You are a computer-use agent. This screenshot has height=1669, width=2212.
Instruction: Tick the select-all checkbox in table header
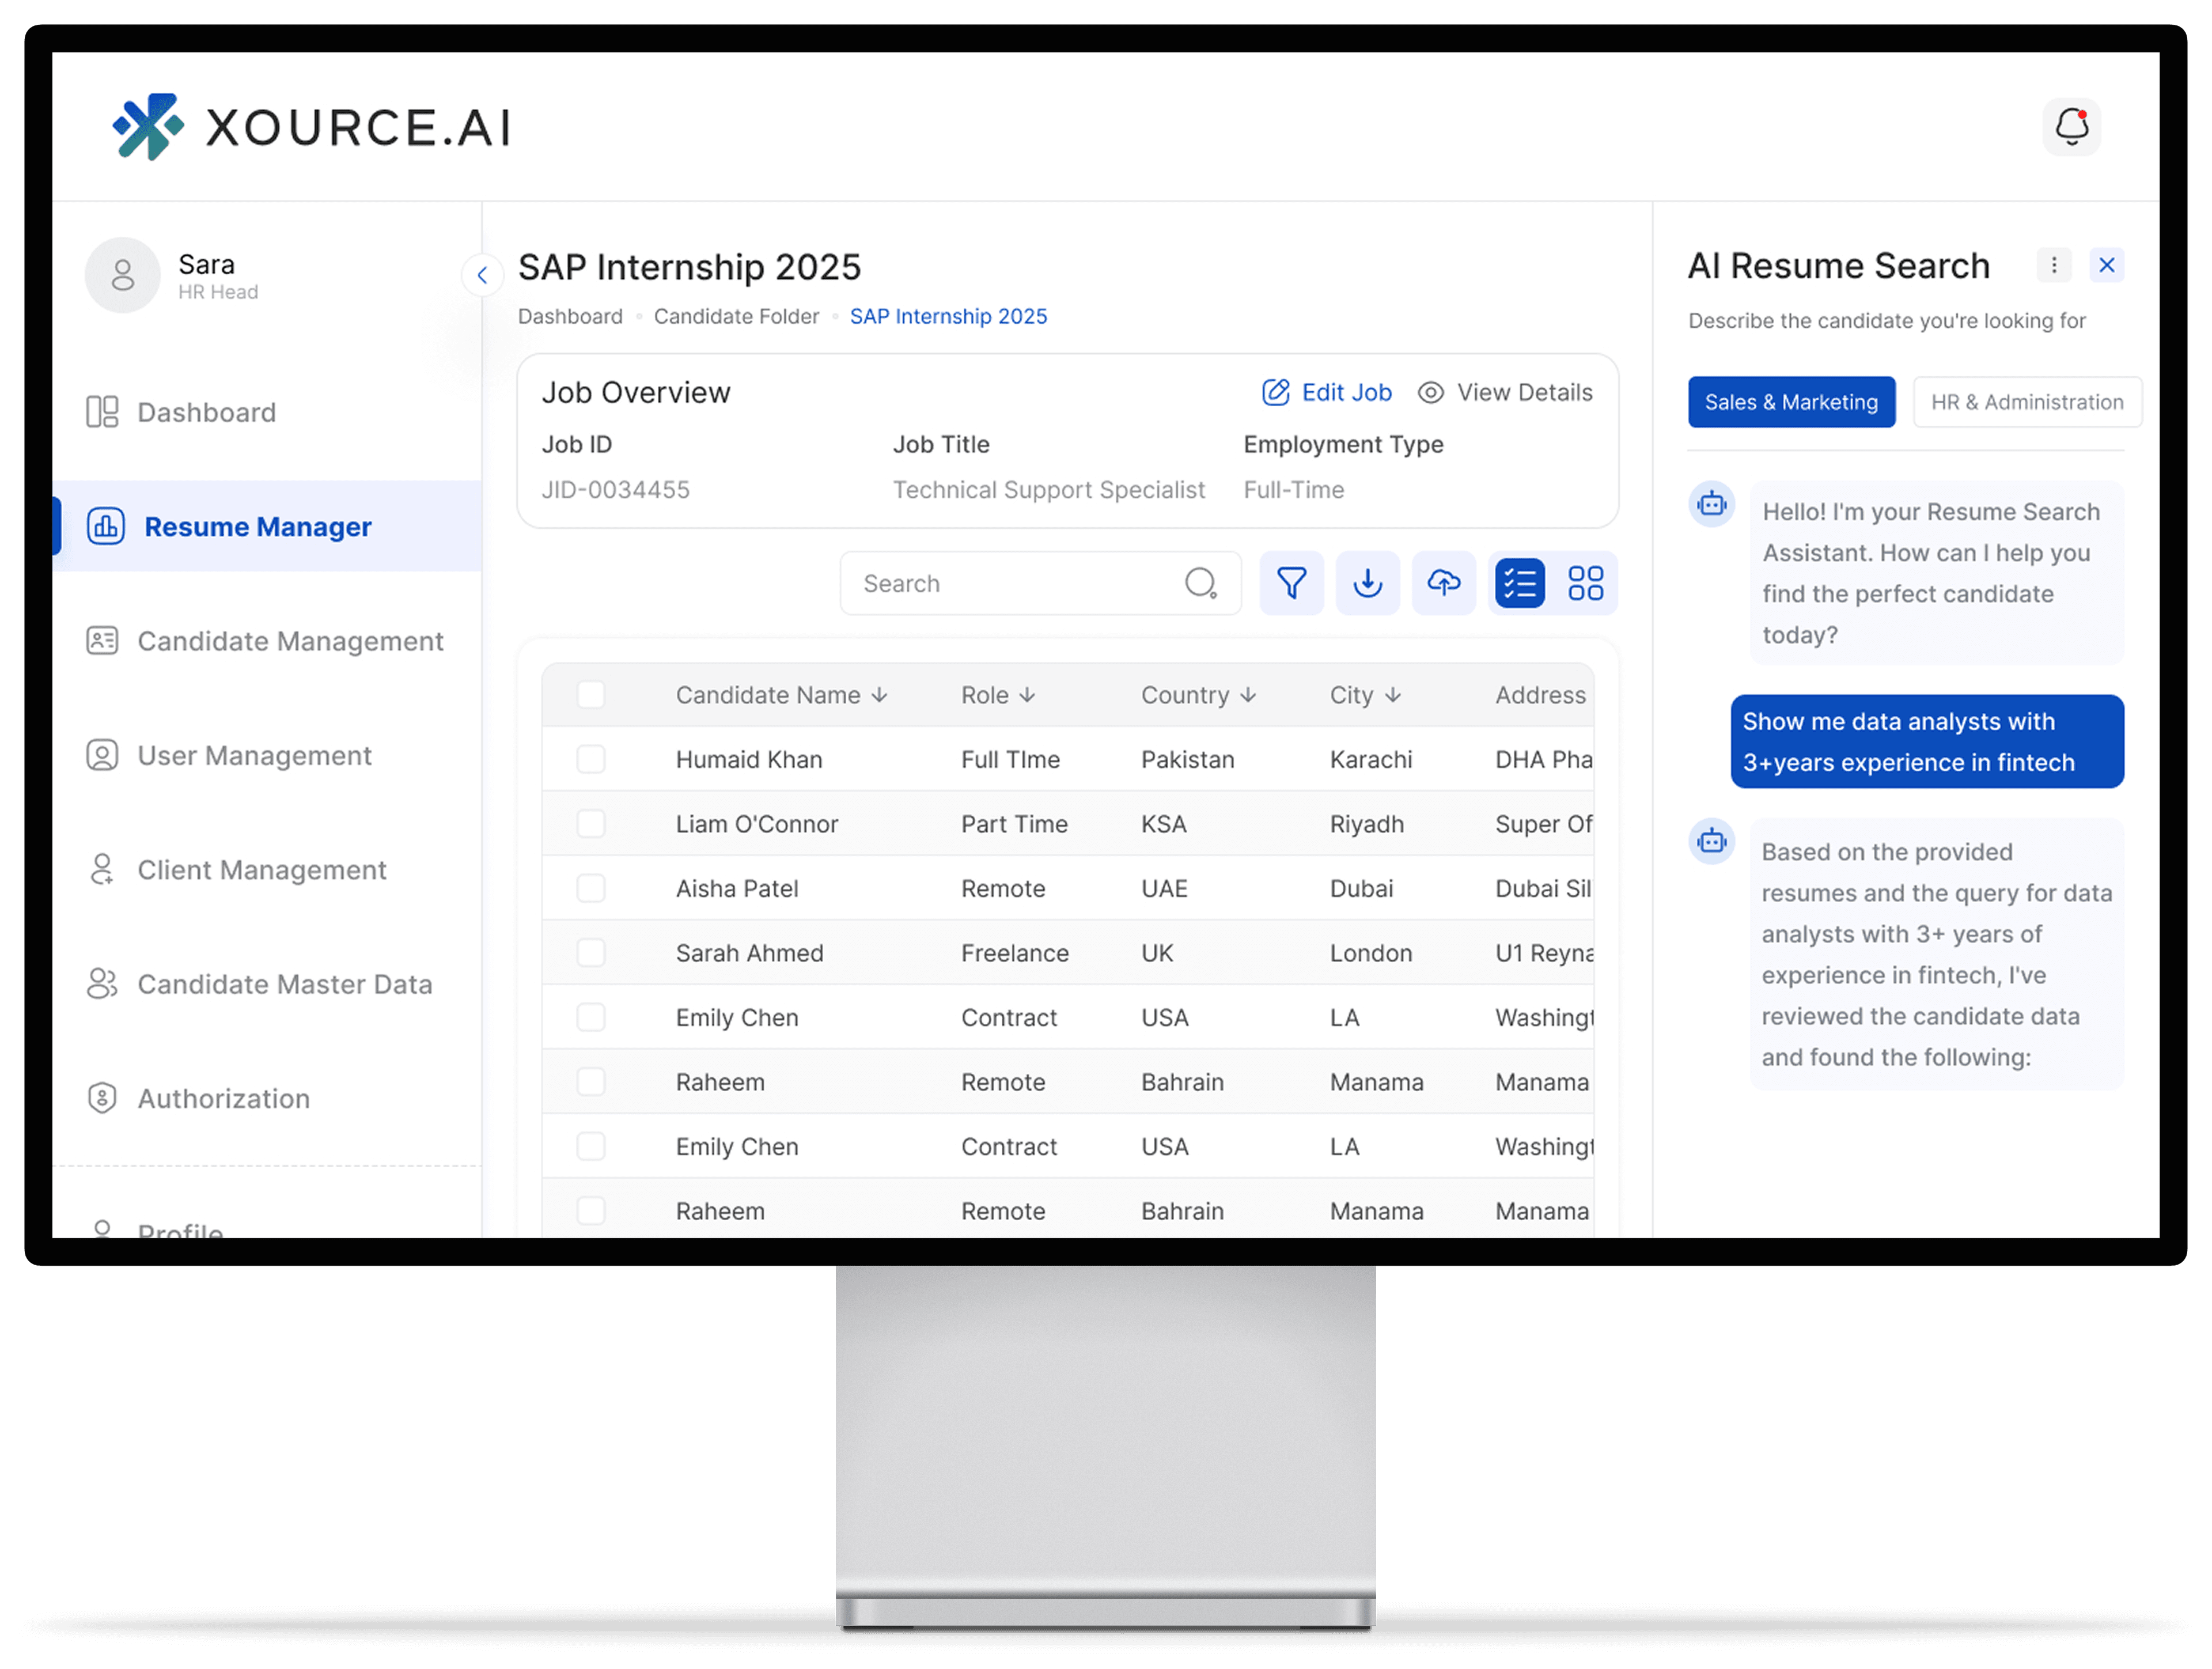[591, 695]
